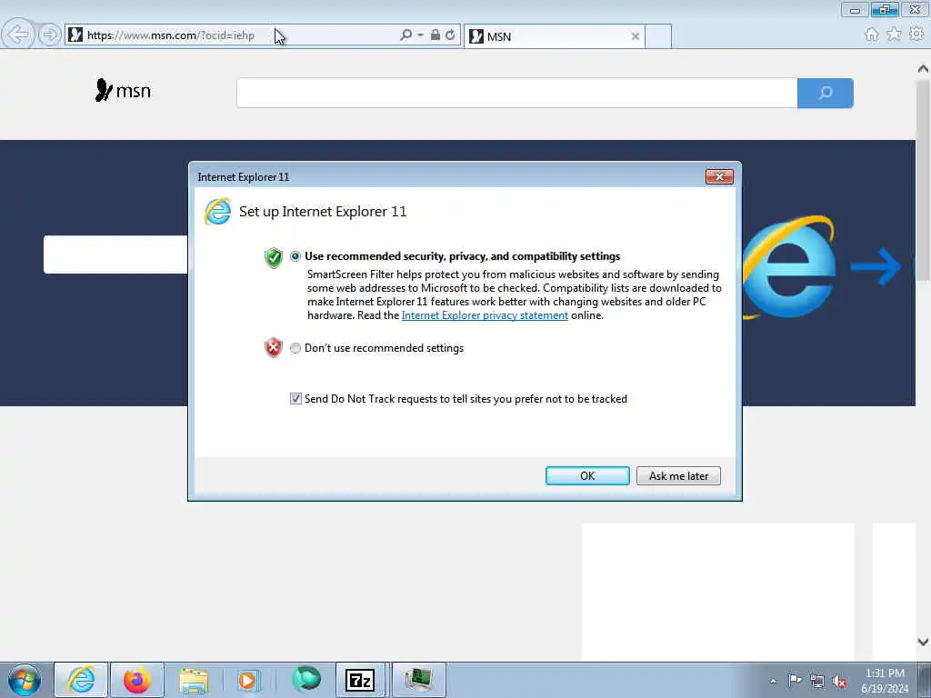Click the Action Center flag icon
Viewport: 931px width, 698px height.
coord(795,680)
